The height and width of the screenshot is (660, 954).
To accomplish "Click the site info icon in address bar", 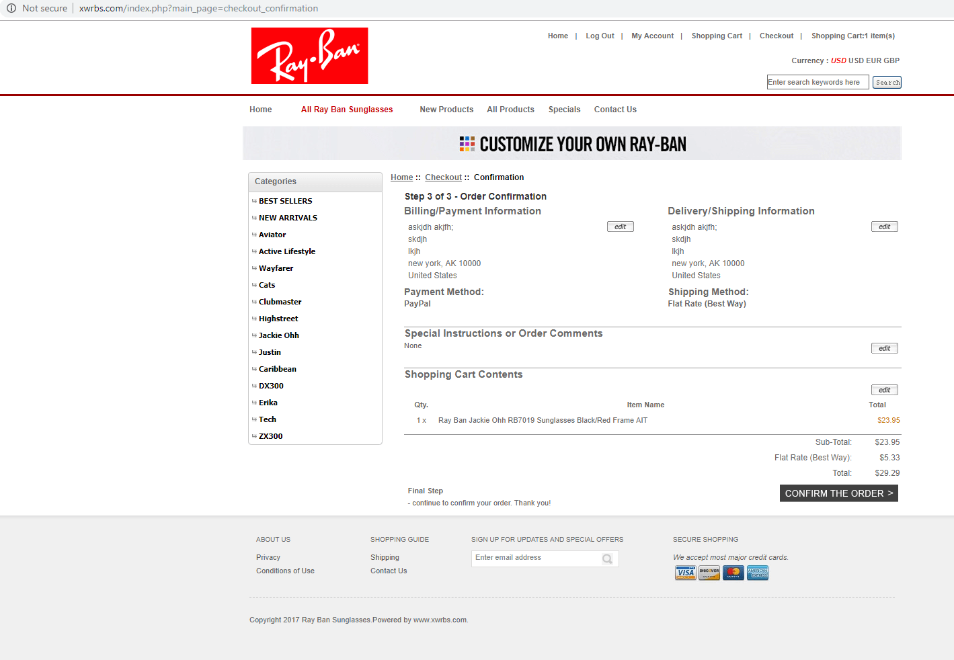I will tap(11, 8).
